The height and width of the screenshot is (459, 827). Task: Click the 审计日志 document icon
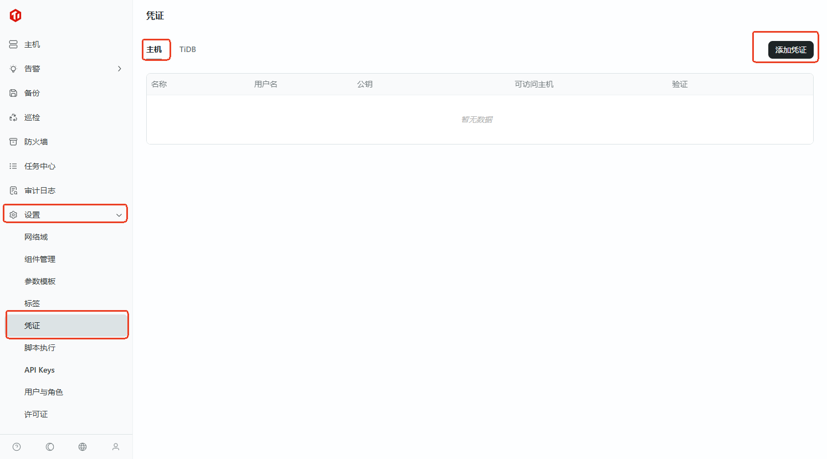pos(13,190)
